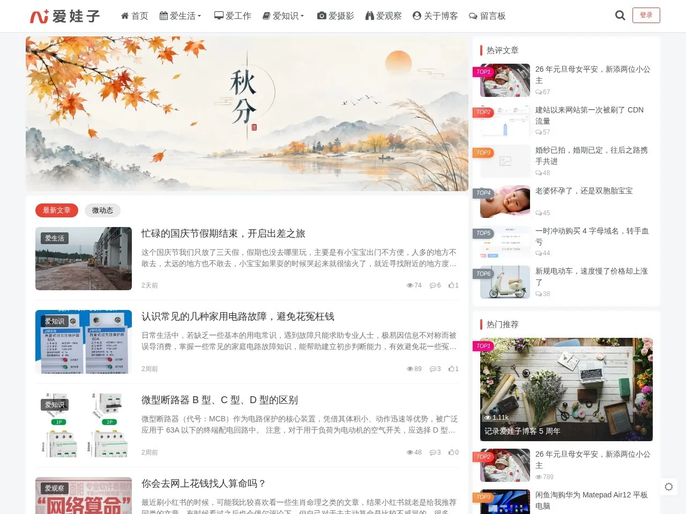Open TOP3 article 婚纱已拍，婚期已定

coord(592,155)
